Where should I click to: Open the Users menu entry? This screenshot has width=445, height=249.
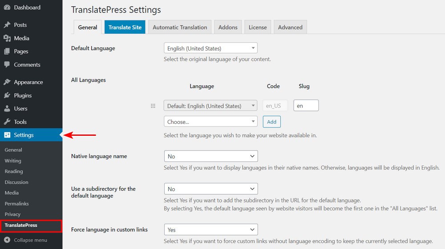pyautogui.click(x=21, y=109)
